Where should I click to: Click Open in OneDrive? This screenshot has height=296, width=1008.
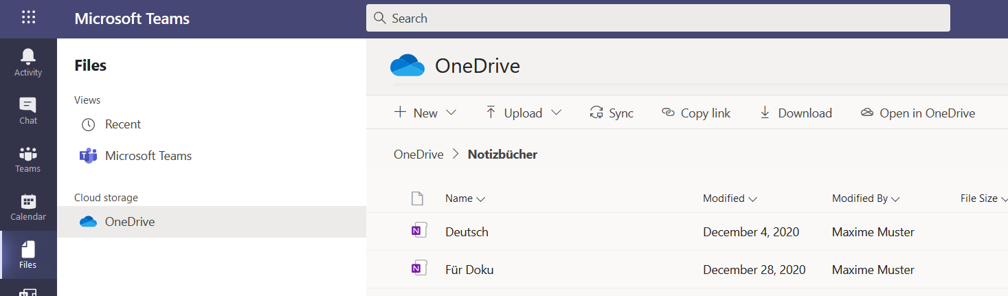click(x=918, y=113)
